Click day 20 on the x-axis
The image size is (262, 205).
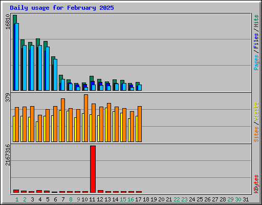[x=161, y=199]
